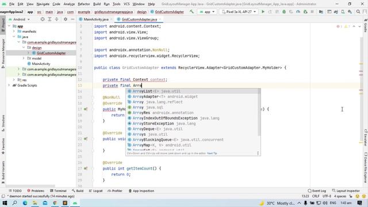
Task: Open the Gradle sidebar tab
Action: tap(366, 26)
